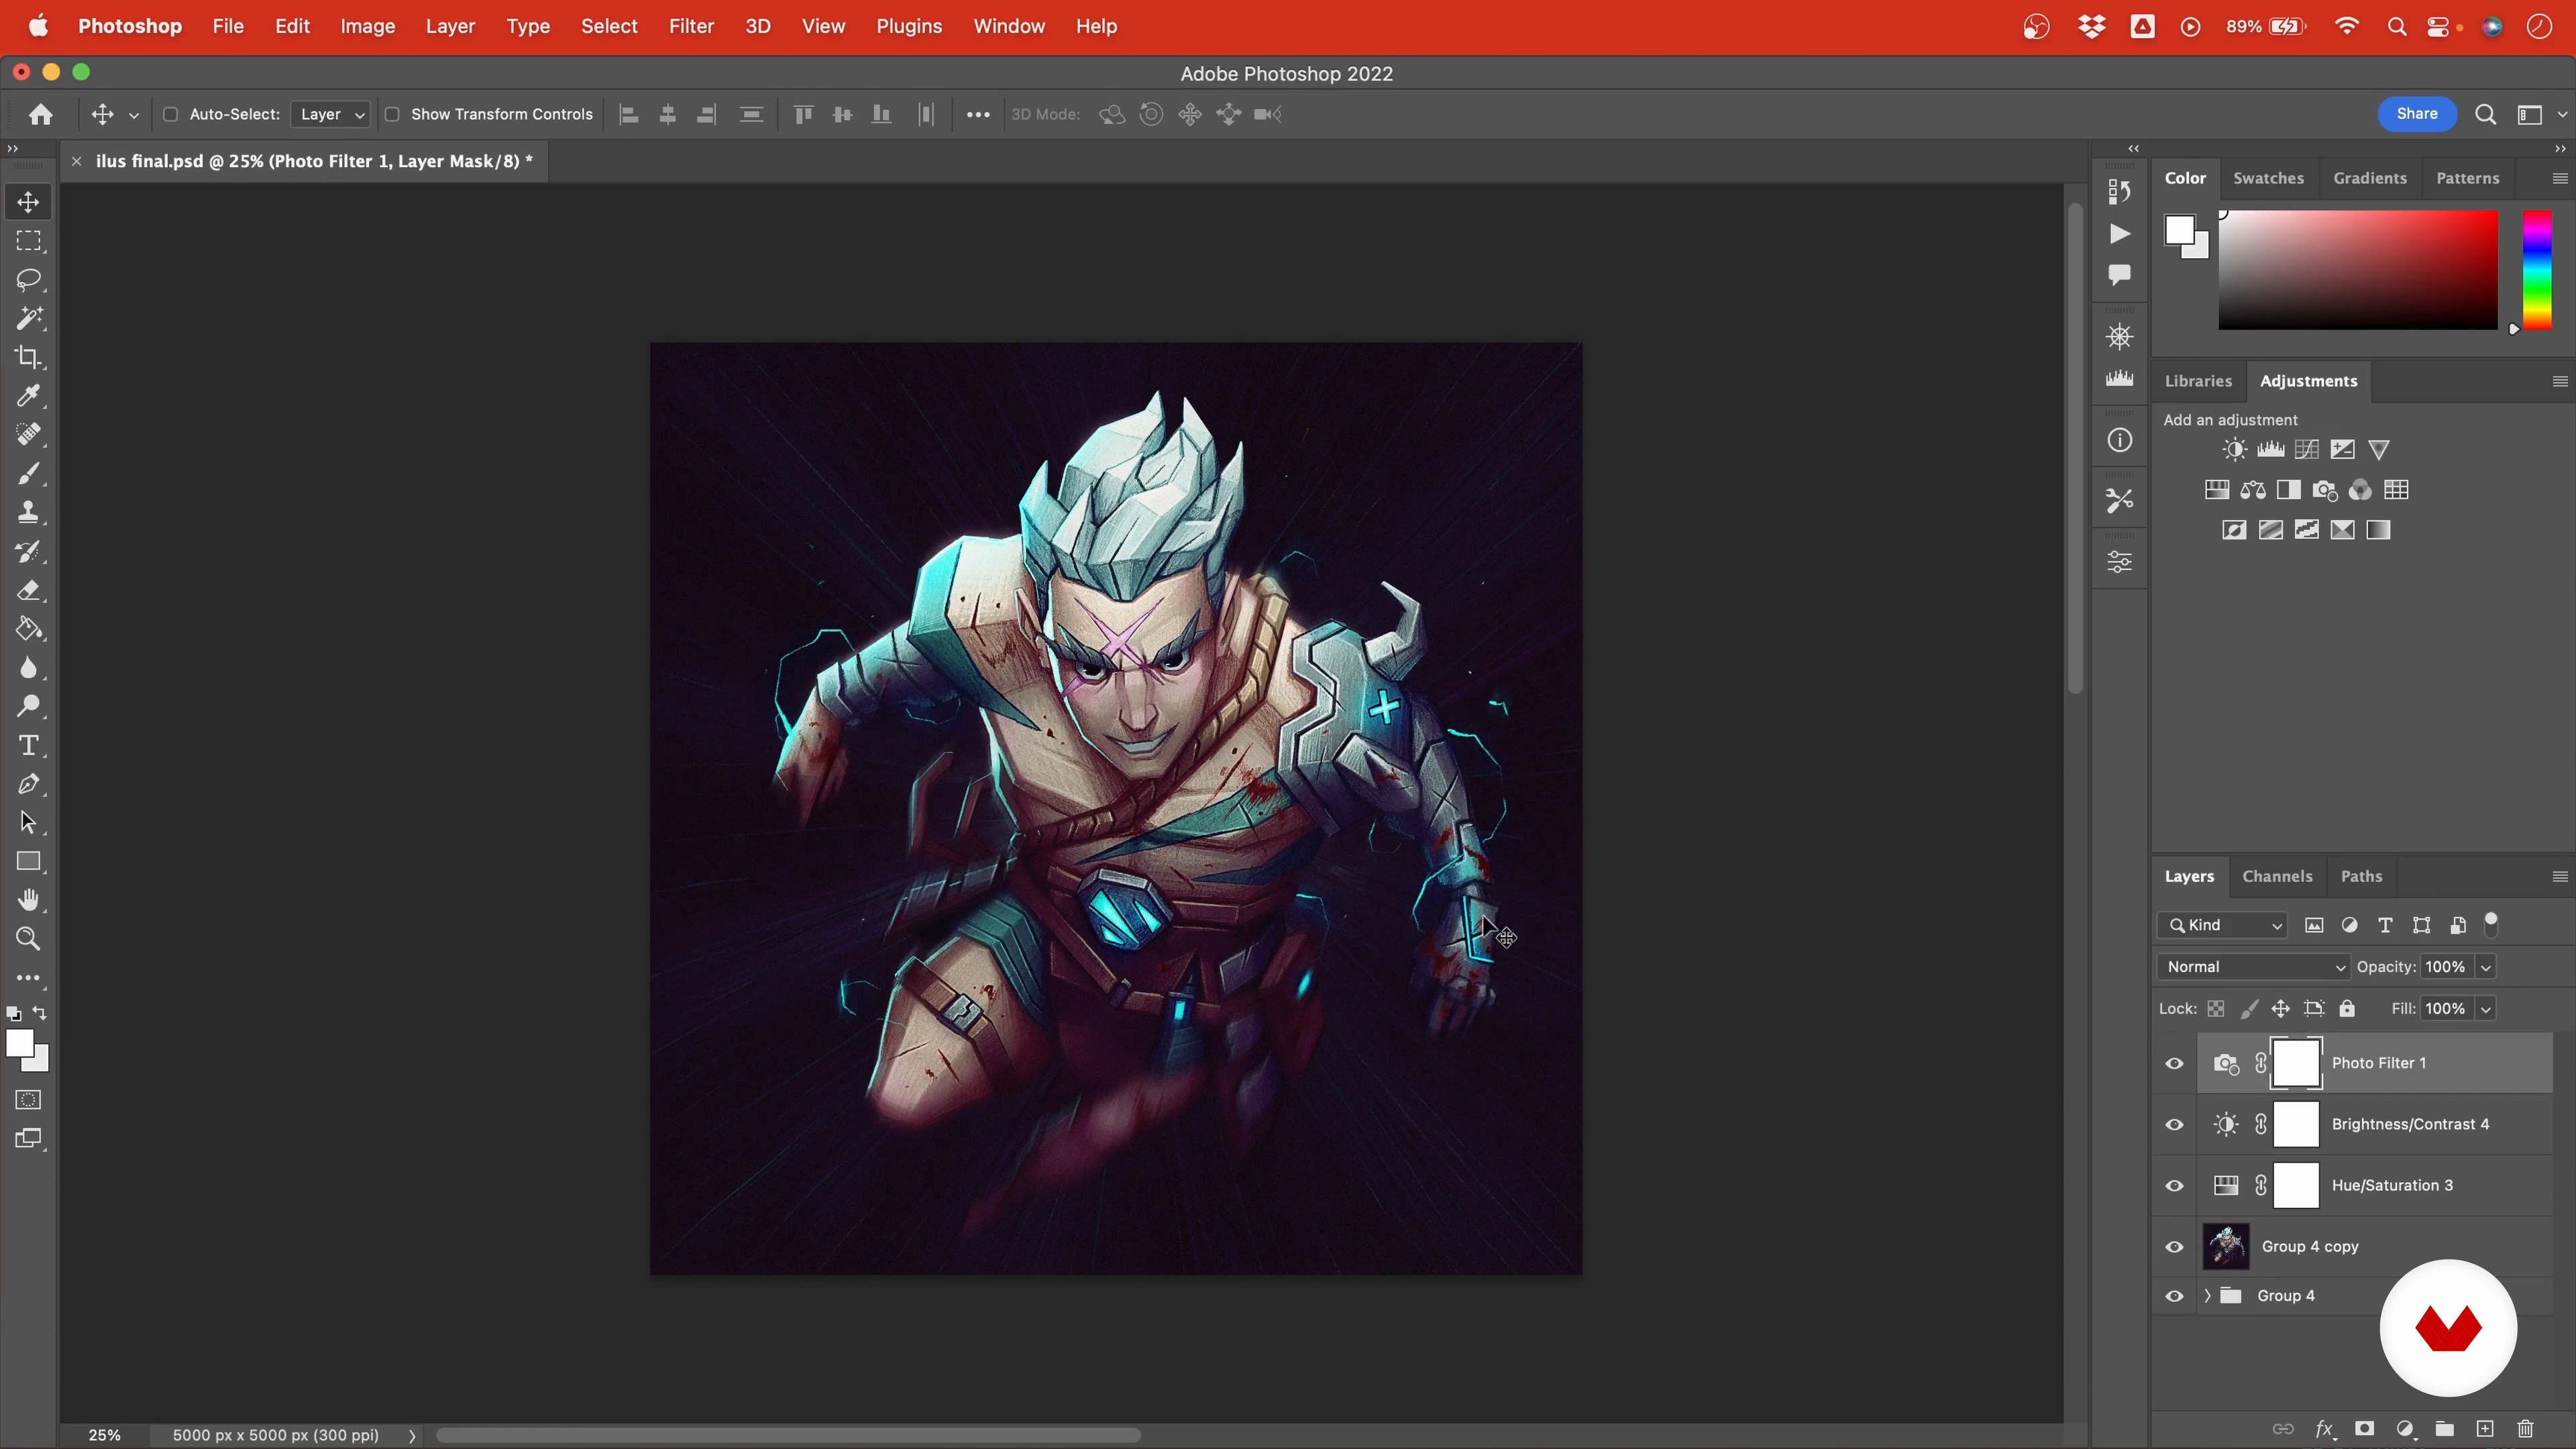Image resolution: width=2576 pixels, height=1449 pixels.
Task: Select the Move tool
Action: [x=28, y=202]
